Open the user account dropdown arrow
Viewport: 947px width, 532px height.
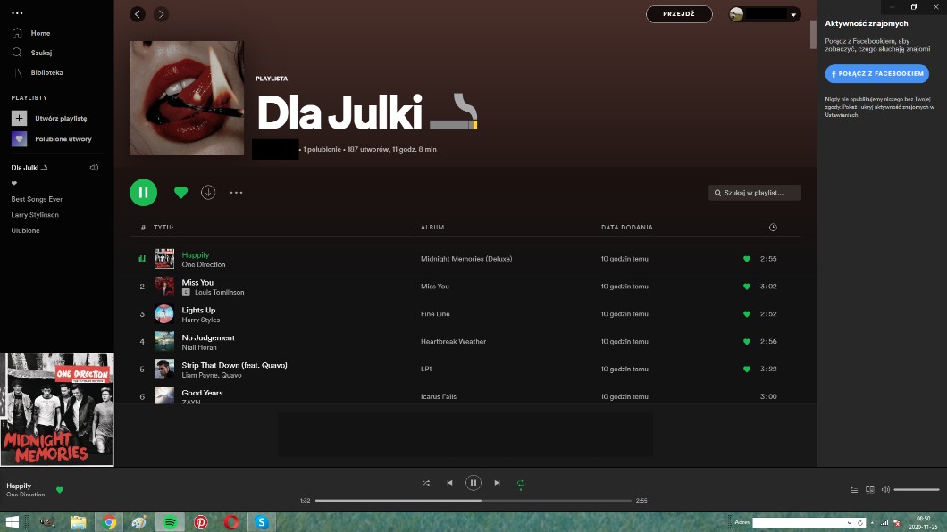point(793,15)
